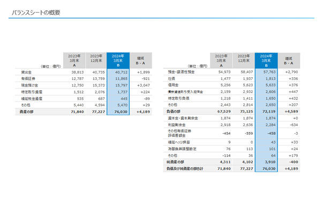Click the 資産の部 total row label

tap(26, 112)
